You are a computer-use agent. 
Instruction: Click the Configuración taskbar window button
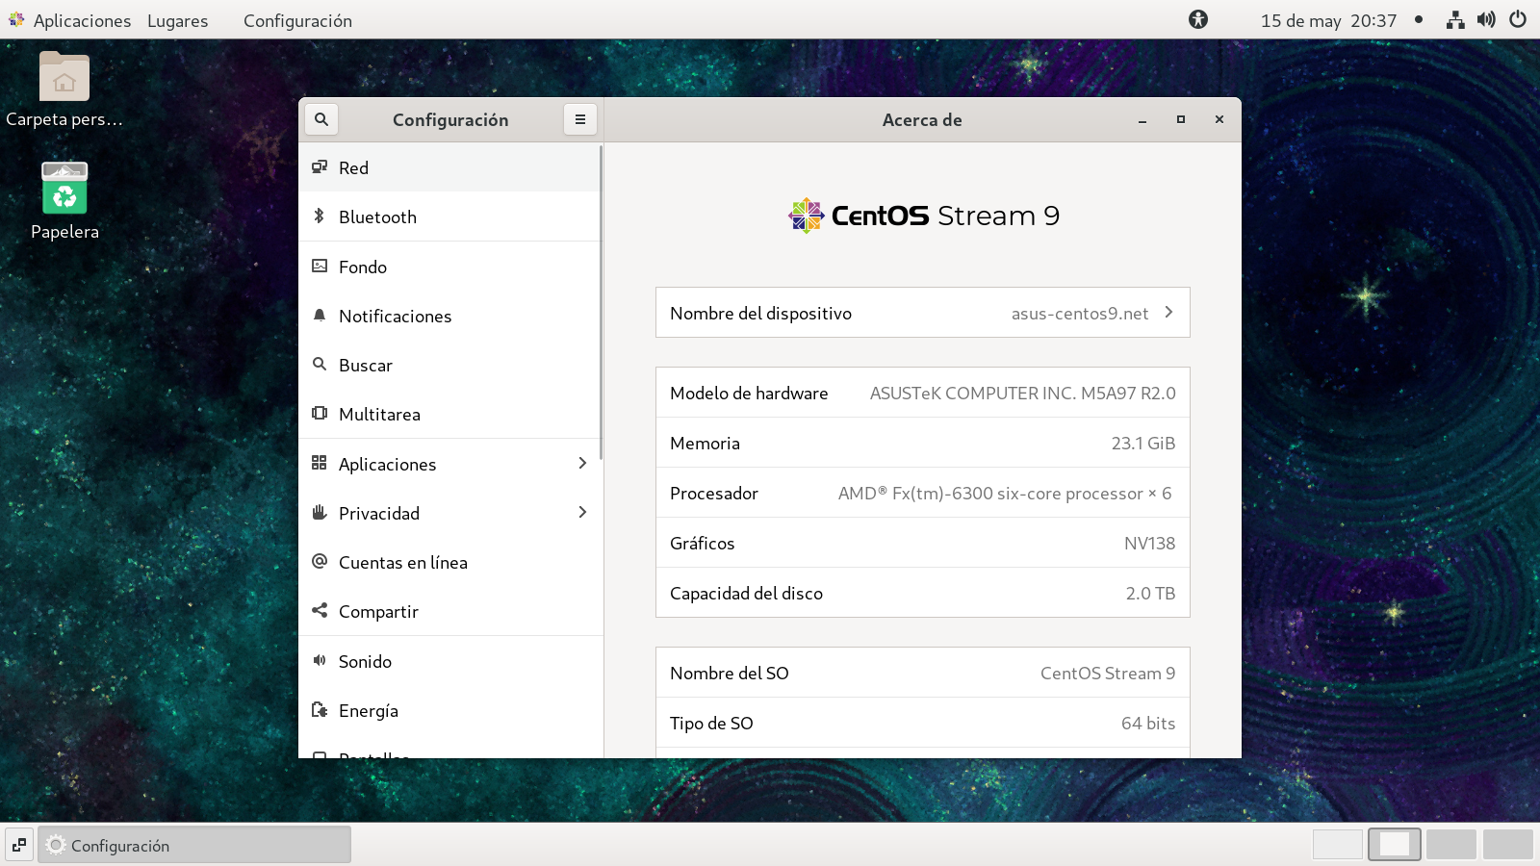coord(194,845)
